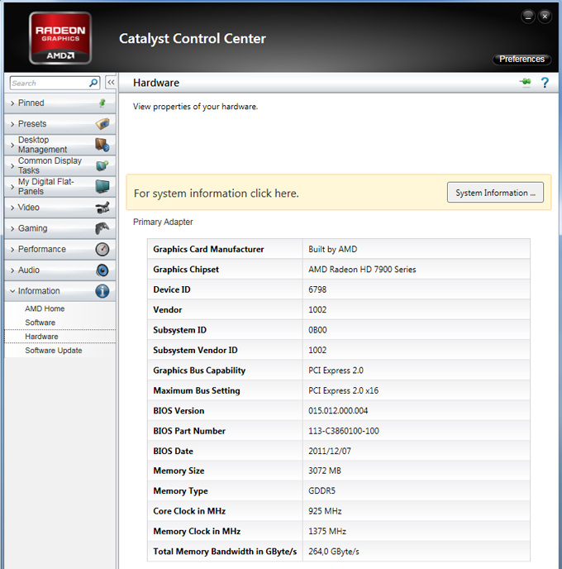Viewport: 562px width, 569px height.
Task: Click the Video camera icon
Action: point(102,208)
